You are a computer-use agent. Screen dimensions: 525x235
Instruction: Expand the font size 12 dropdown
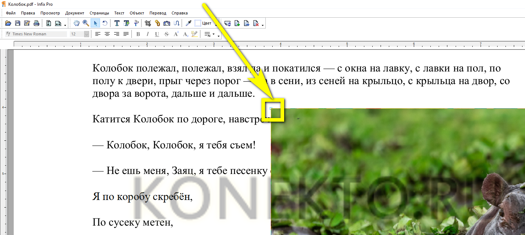[87, 34]
